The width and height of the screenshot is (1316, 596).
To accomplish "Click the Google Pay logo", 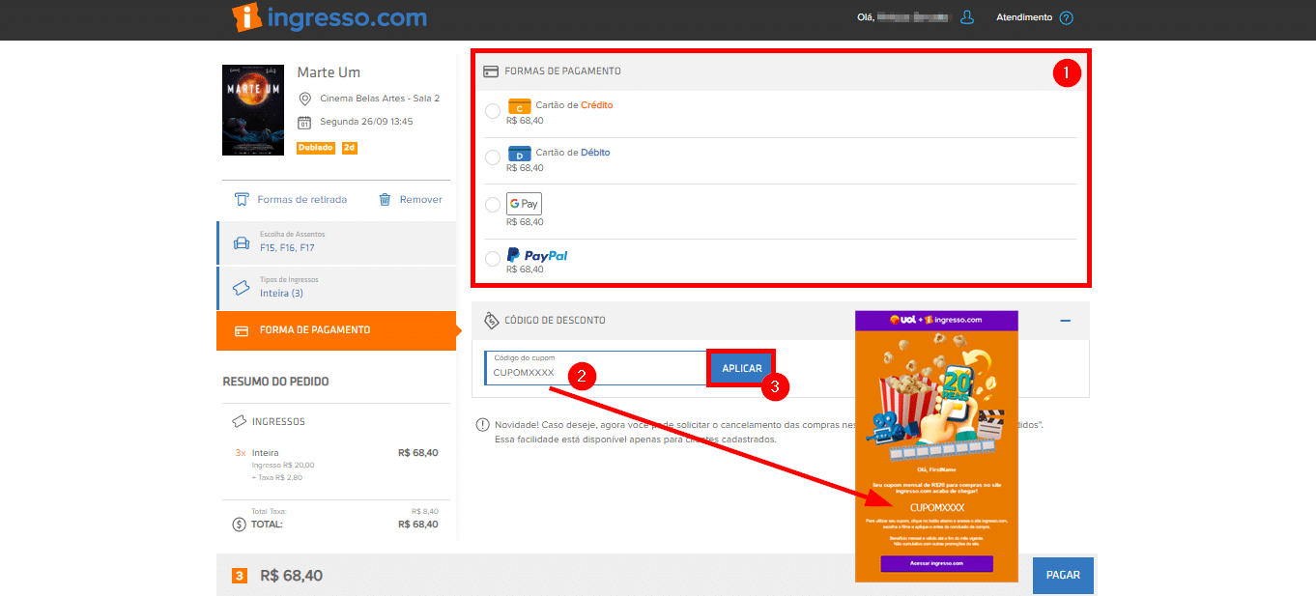I will pos(524,204).
